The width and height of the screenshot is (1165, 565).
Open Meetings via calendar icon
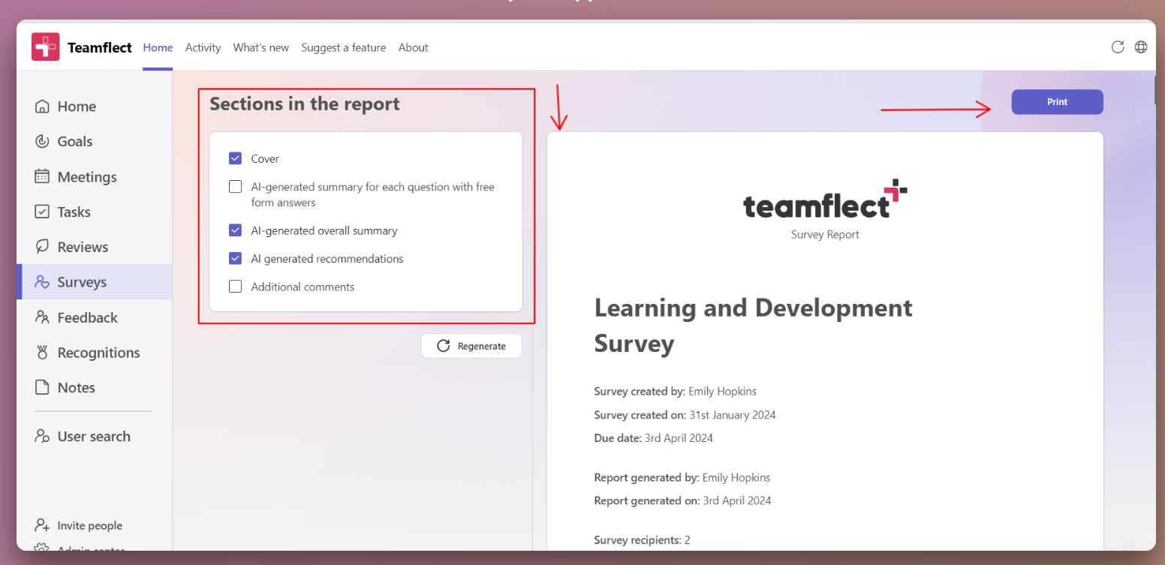(x=43, y=177)
